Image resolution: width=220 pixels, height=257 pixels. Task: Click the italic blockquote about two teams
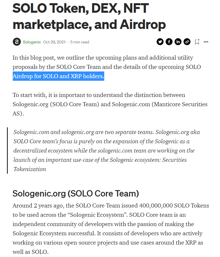[107, 150]
